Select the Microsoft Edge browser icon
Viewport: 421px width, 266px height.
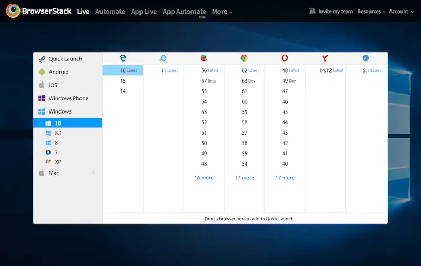pos(123,58)
